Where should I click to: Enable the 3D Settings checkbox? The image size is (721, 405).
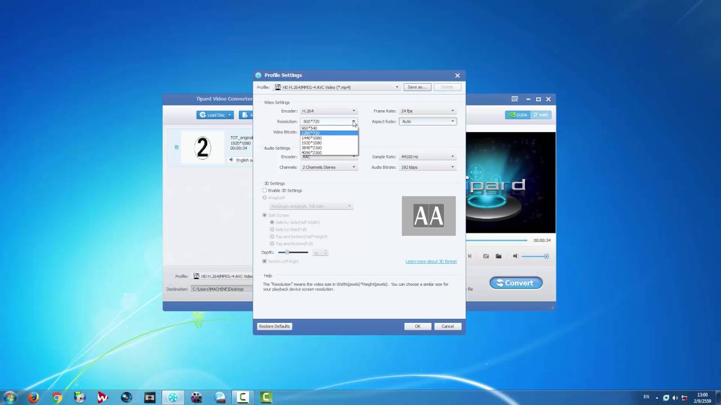(265, 191)
